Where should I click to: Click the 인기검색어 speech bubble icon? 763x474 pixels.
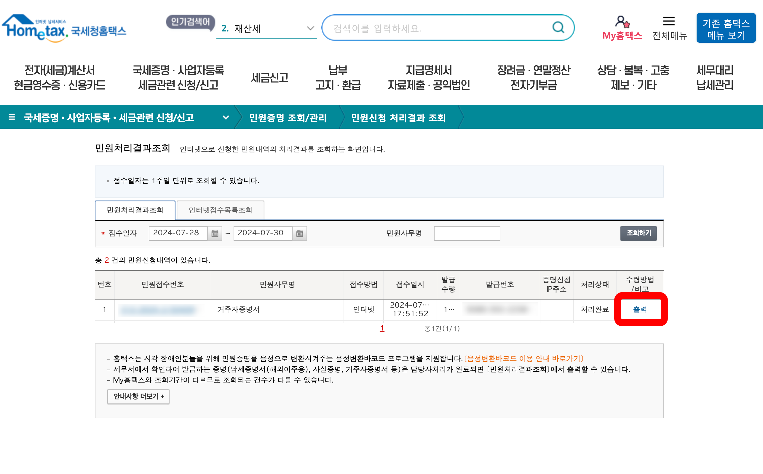click(x=189, y=23)
